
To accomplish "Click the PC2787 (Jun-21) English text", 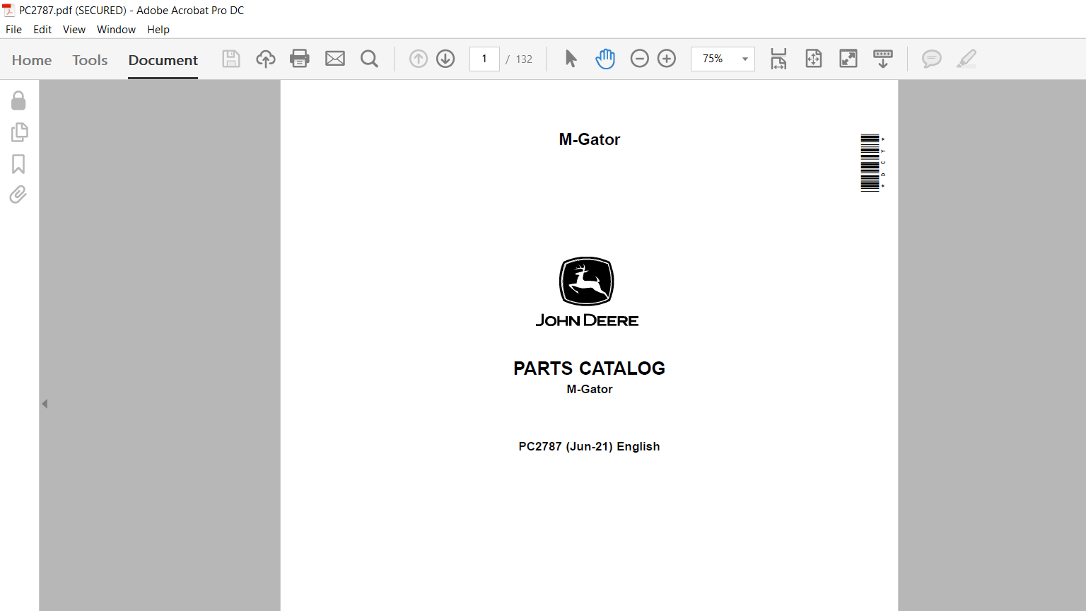I will pyautogui.click(x=589, y=446).
